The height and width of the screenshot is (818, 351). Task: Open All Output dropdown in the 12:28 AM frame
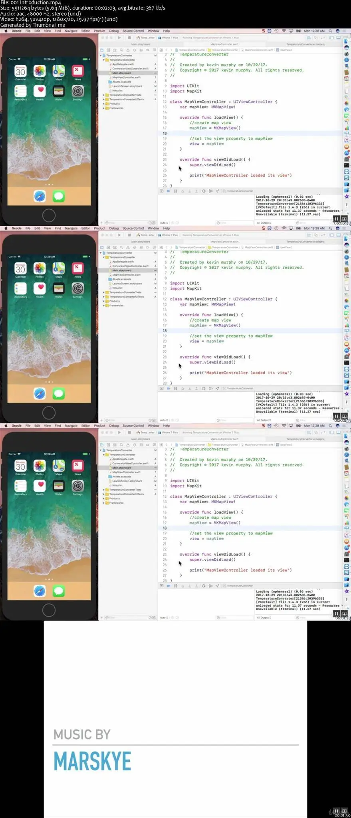click(x=264, y=223)
